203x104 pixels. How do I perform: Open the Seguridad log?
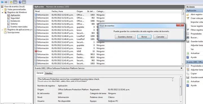click(x=15, y=18)
